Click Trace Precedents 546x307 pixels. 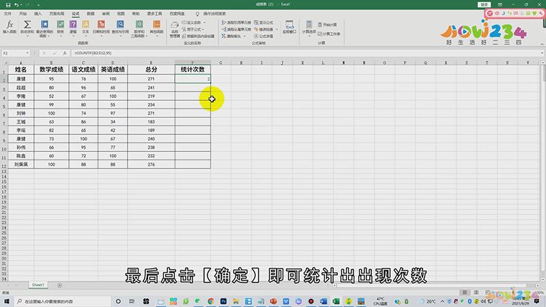click(236, 23)
